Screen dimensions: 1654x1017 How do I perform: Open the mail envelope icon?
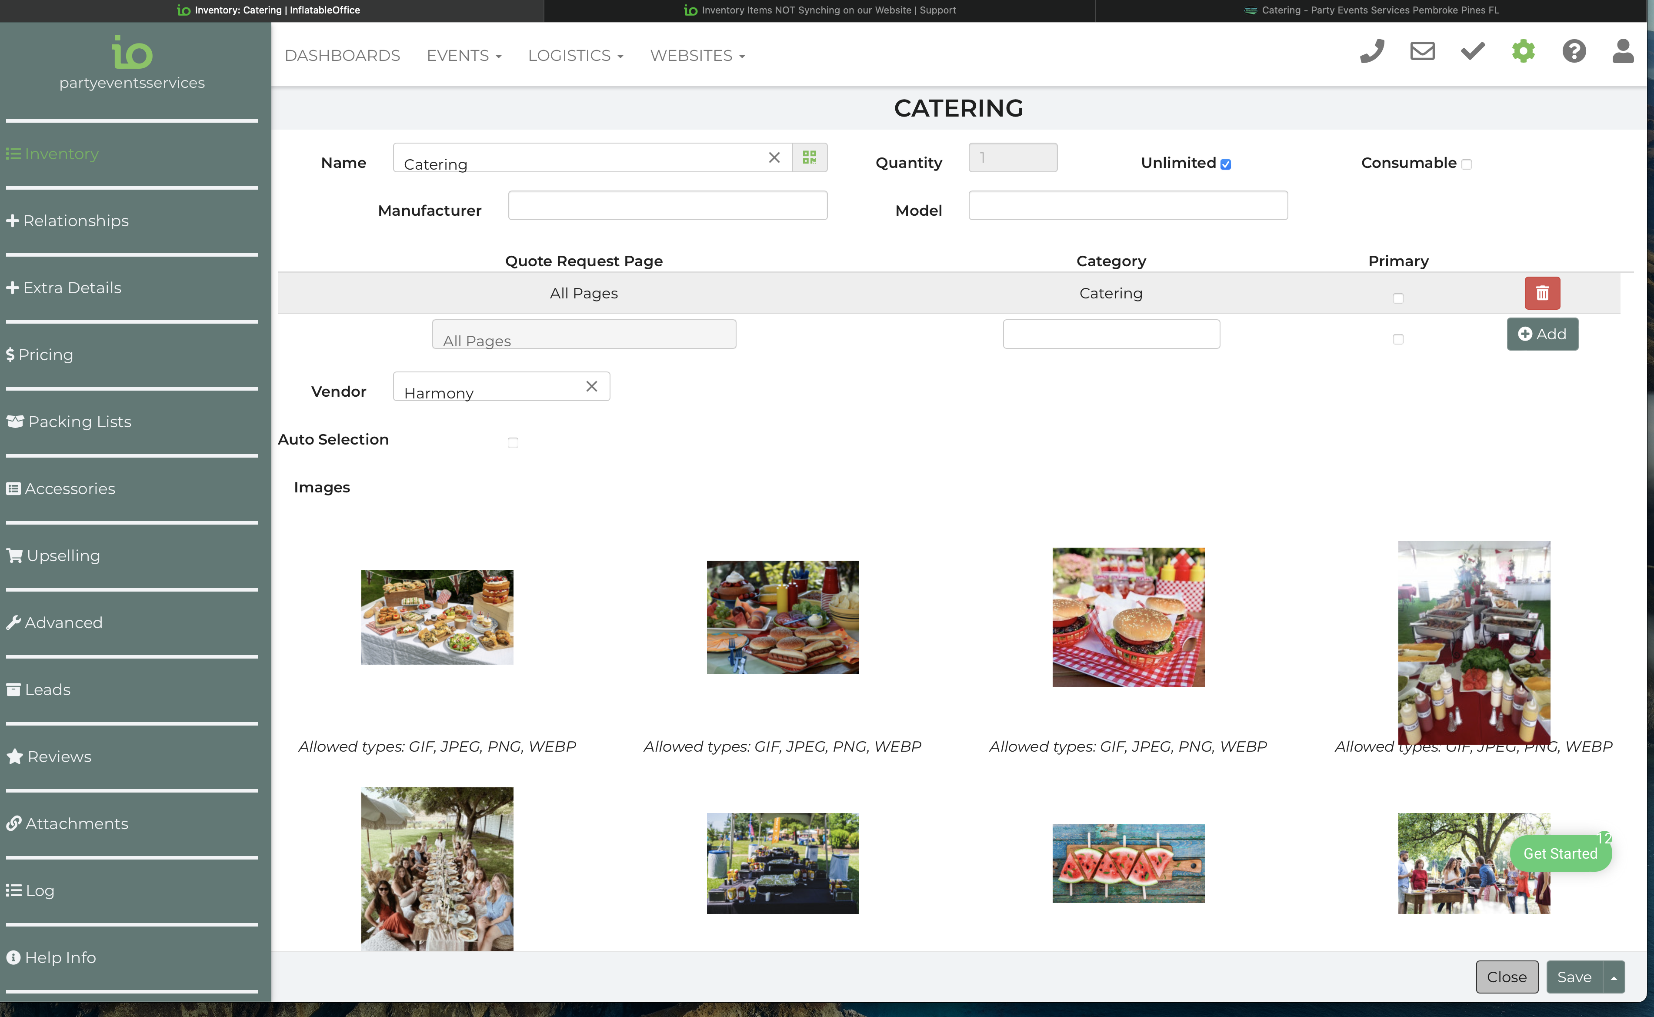(x=1422, y=52)
